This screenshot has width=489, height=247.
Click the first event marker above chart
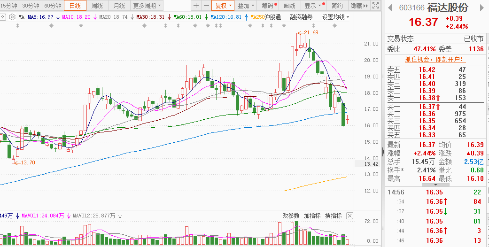17,26
